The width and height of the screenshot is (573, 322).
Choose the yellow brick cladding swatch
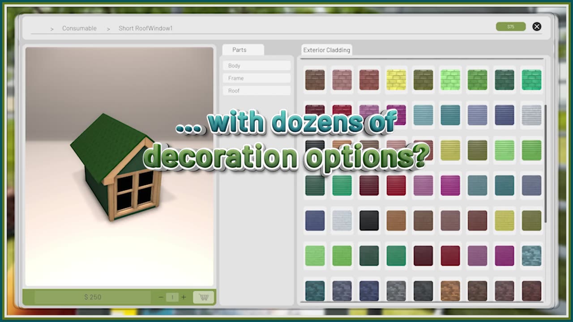tap(396, 80)
